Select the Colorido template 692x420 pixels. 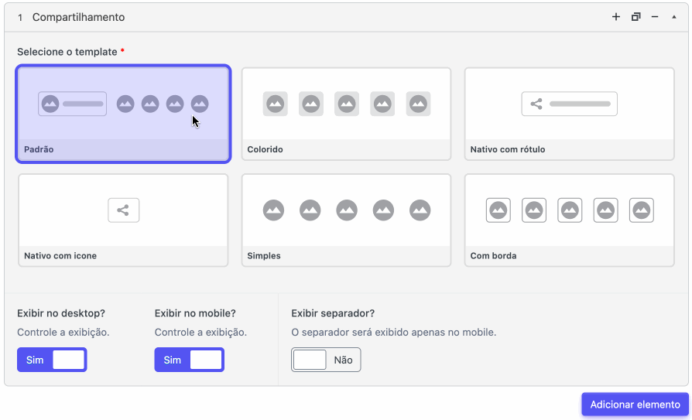coord(347,114)
